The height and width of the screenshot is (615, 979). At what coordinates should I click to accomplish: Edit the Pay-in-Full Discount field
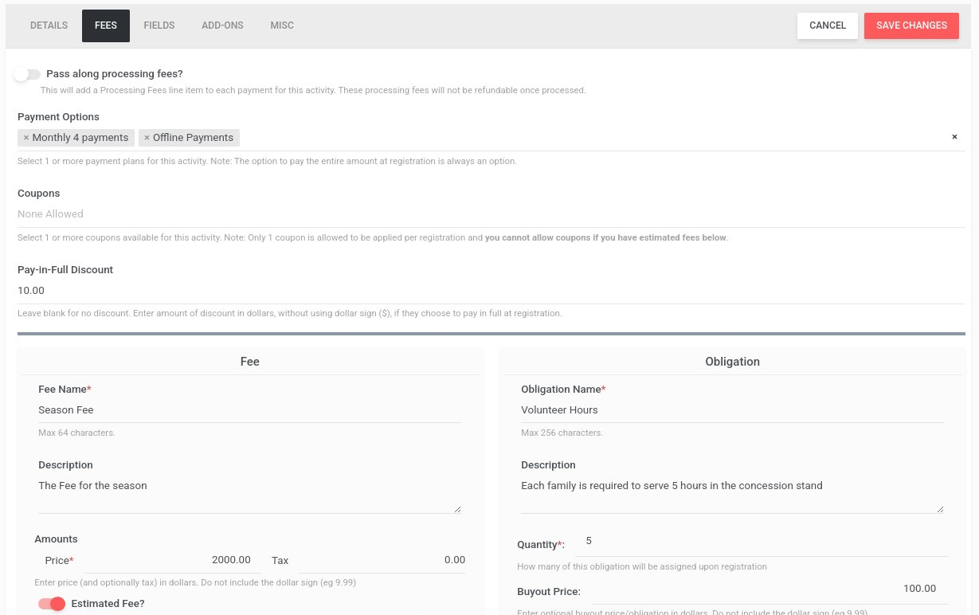(x=491, y=291)
